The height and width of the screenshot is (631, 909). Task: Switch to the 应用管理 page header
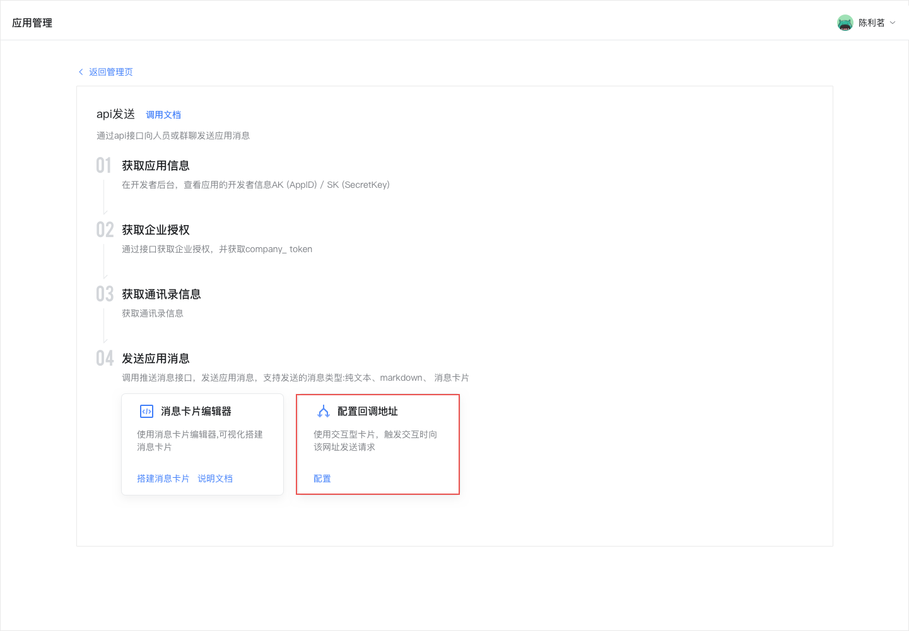click(x=32, y=22)
